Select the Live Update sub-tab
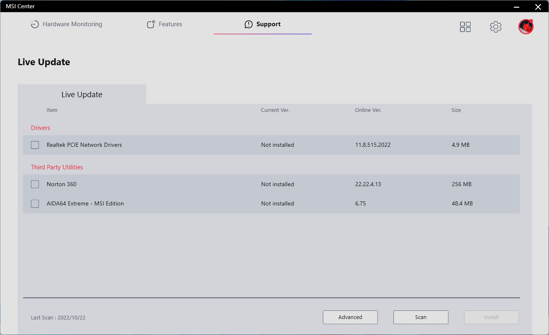Viewport: 549px width, 335px height. (x=82, y=94)
